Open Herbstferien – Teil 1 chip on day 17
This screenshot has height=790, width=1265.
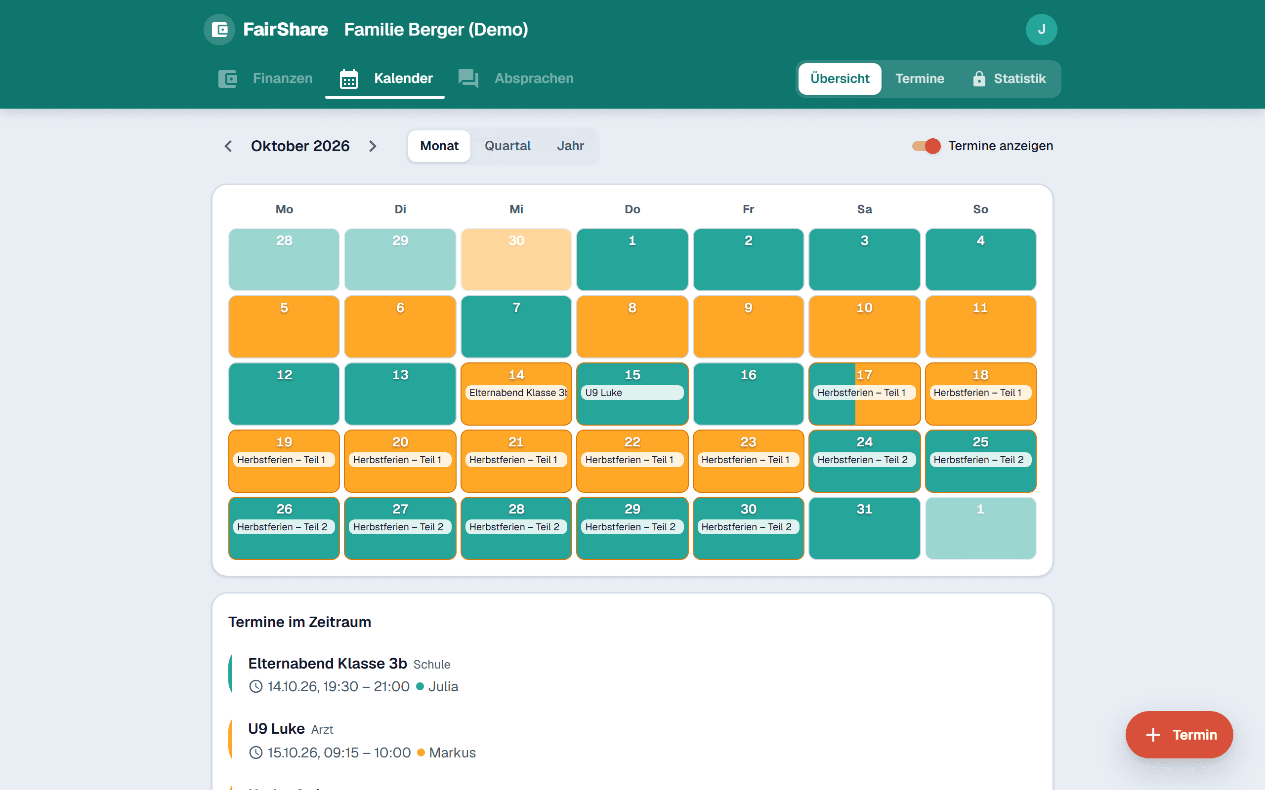coord(864,393)
